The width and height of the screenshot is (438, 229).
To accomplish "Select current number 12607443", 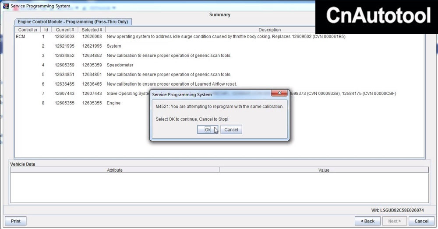I will (x=64, y=94).
